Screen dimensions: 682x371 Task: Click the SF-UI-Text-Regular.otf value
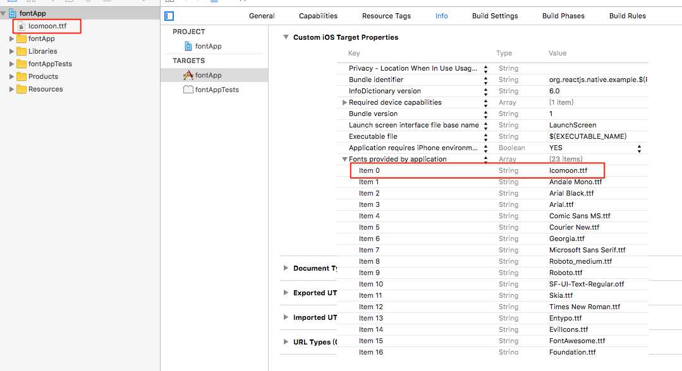(587, 284)
